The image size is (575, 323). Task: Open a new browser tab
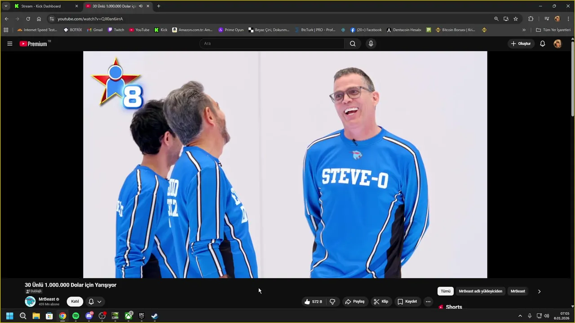159,6
